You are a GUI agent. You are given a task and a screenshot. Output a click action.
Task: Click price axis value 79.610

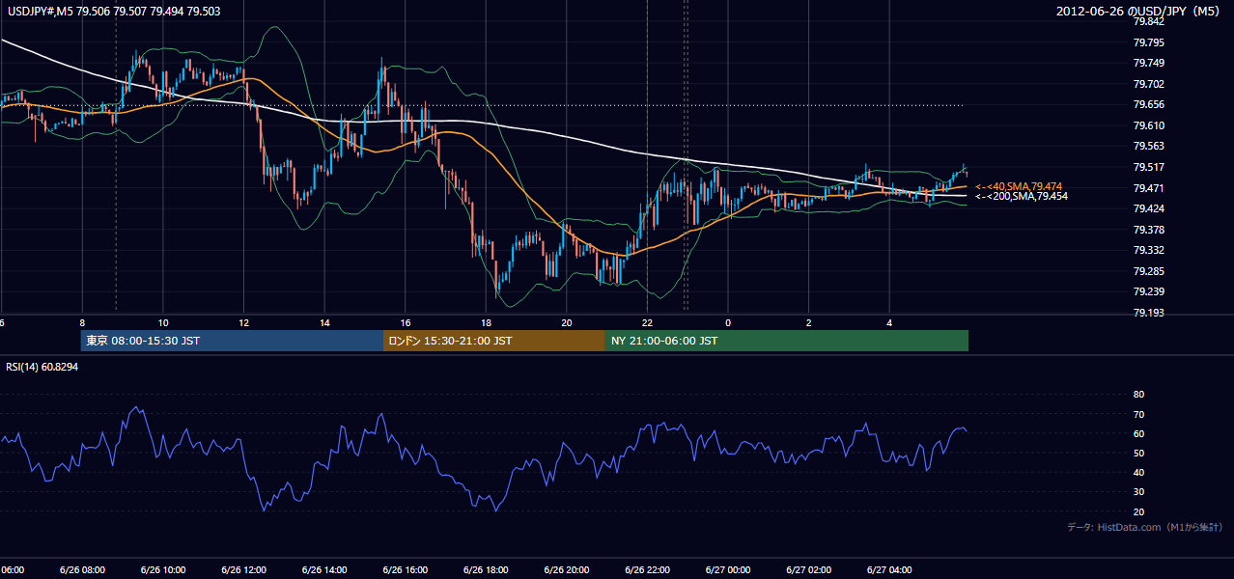pos(1148,125)
